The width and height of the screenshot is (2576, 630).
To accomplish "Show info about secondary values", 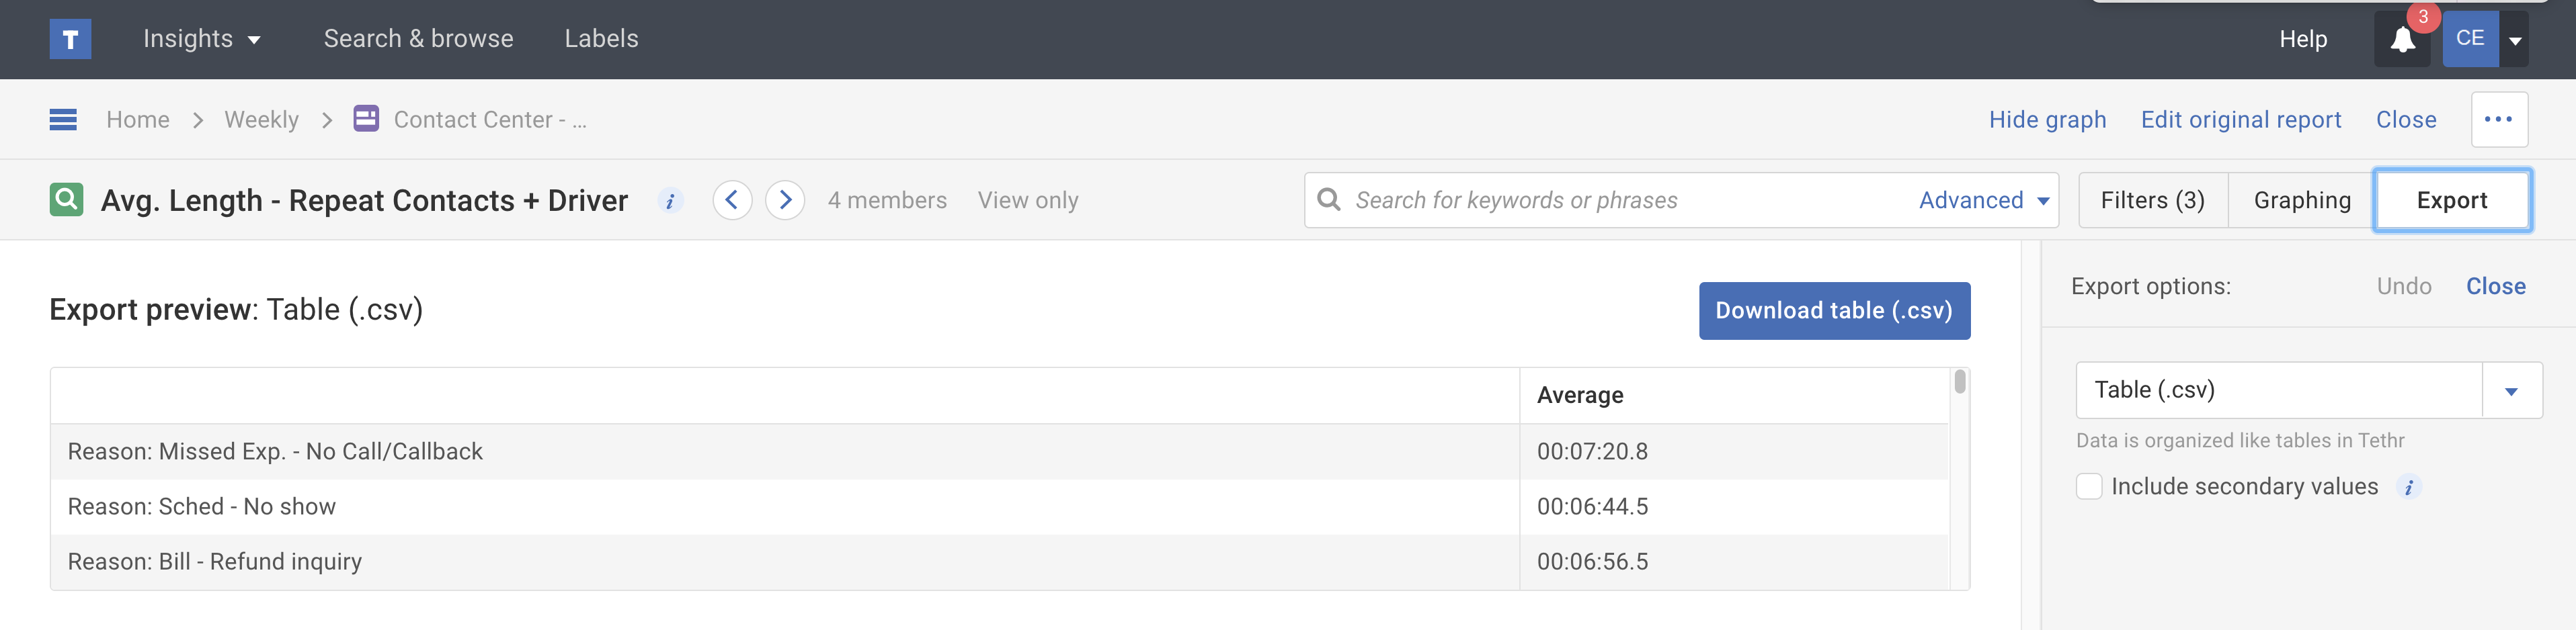I will click(2409, 487).
